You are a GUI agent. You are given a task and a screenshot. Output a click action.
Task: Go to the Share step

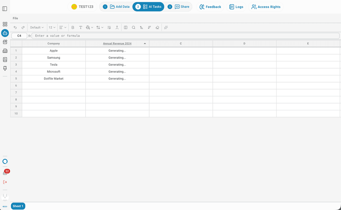[178, 7]
